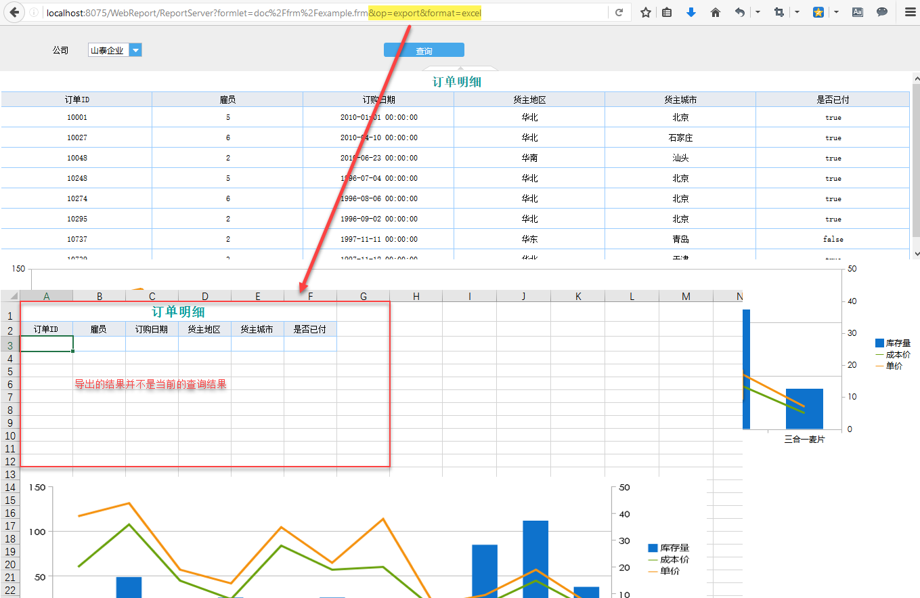Select spreadsheet column D header

tap(205, 296)
